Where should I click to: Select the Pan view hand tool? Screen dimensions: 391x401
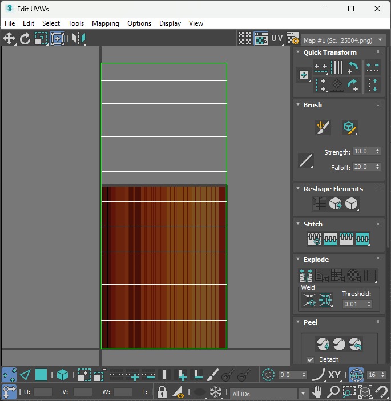tap(317, 391)
